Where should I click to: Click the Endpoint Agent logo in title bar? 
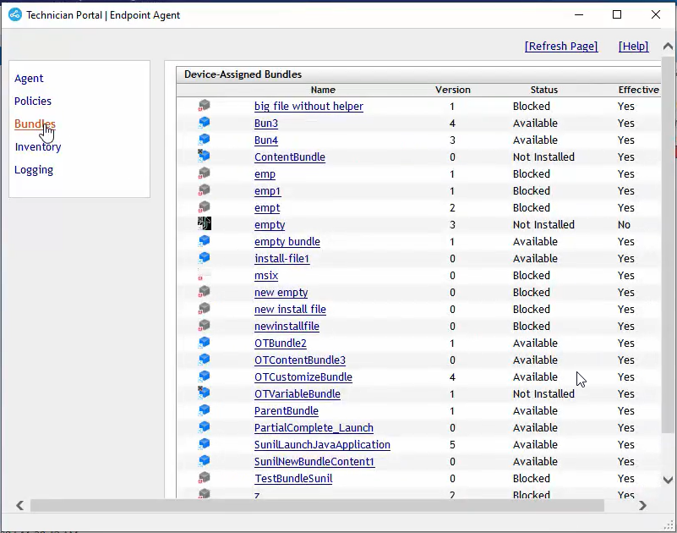tap(14, 14)
